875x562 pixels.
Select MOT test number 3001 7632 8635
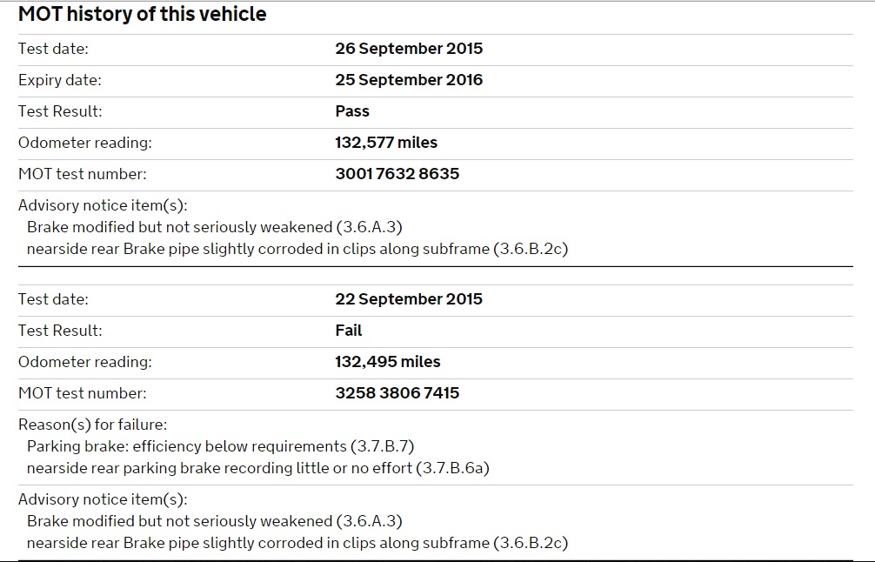[x=397, y=174]
